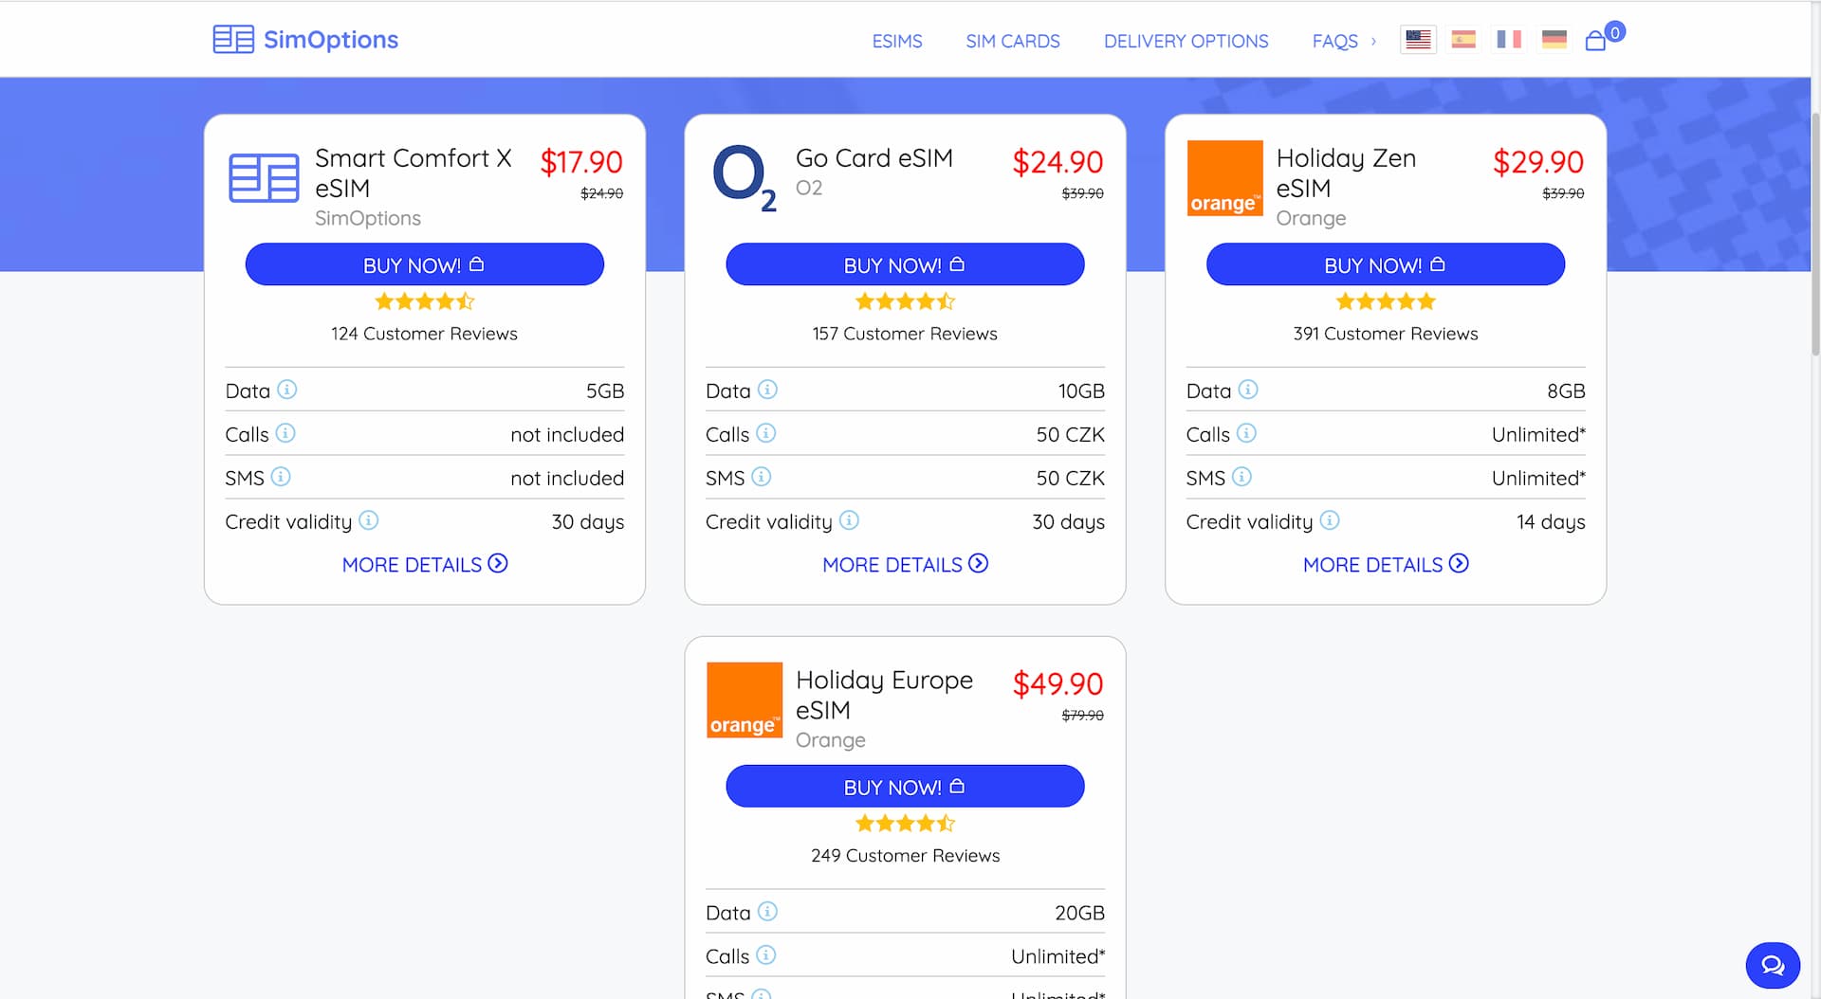Screen dimensions: 1821x999
Task: Click Credit validity info icon on Go Card eSIM
Action: point(850,520)
